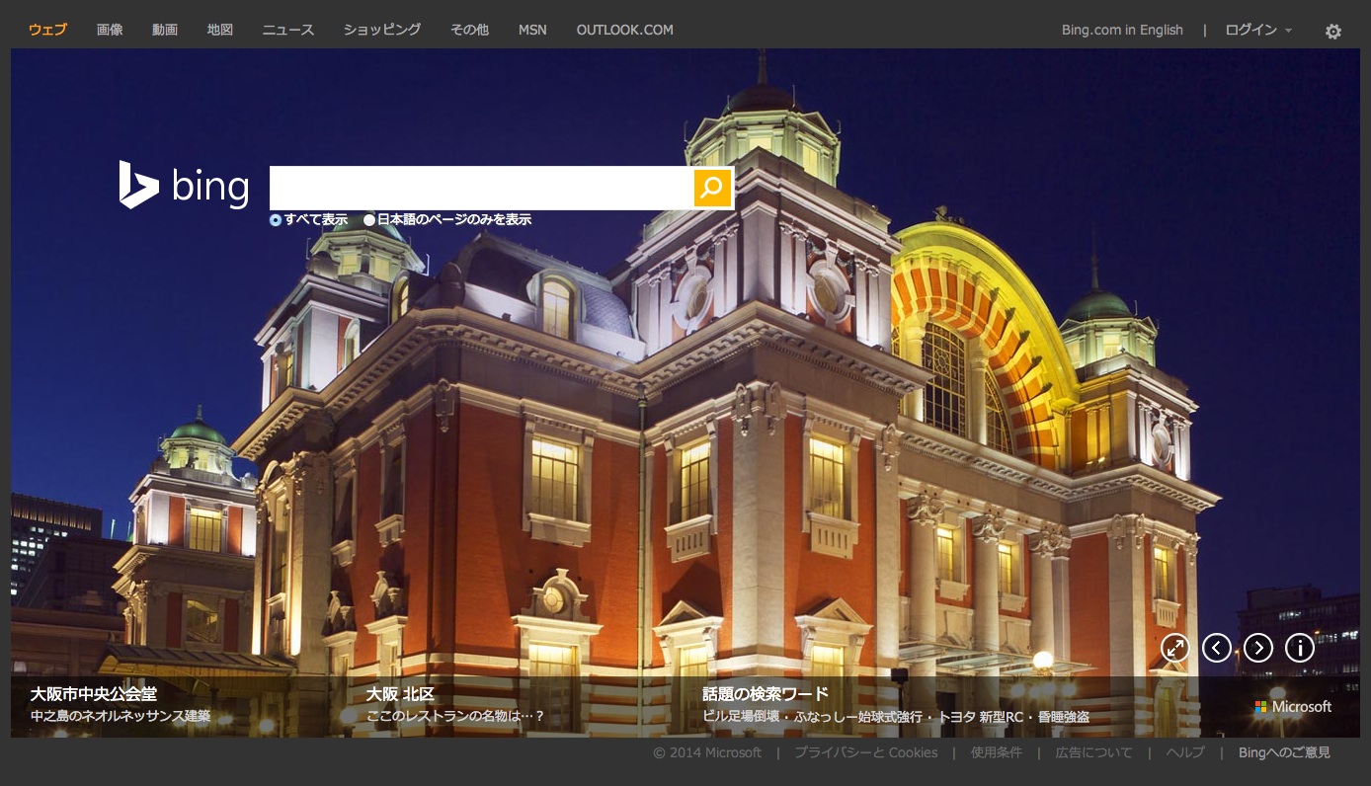Image resolution: width=1371 pixels, height=786 pixels.
Task: Click the fullscreen expand image icon
Action: (1174, 648)
